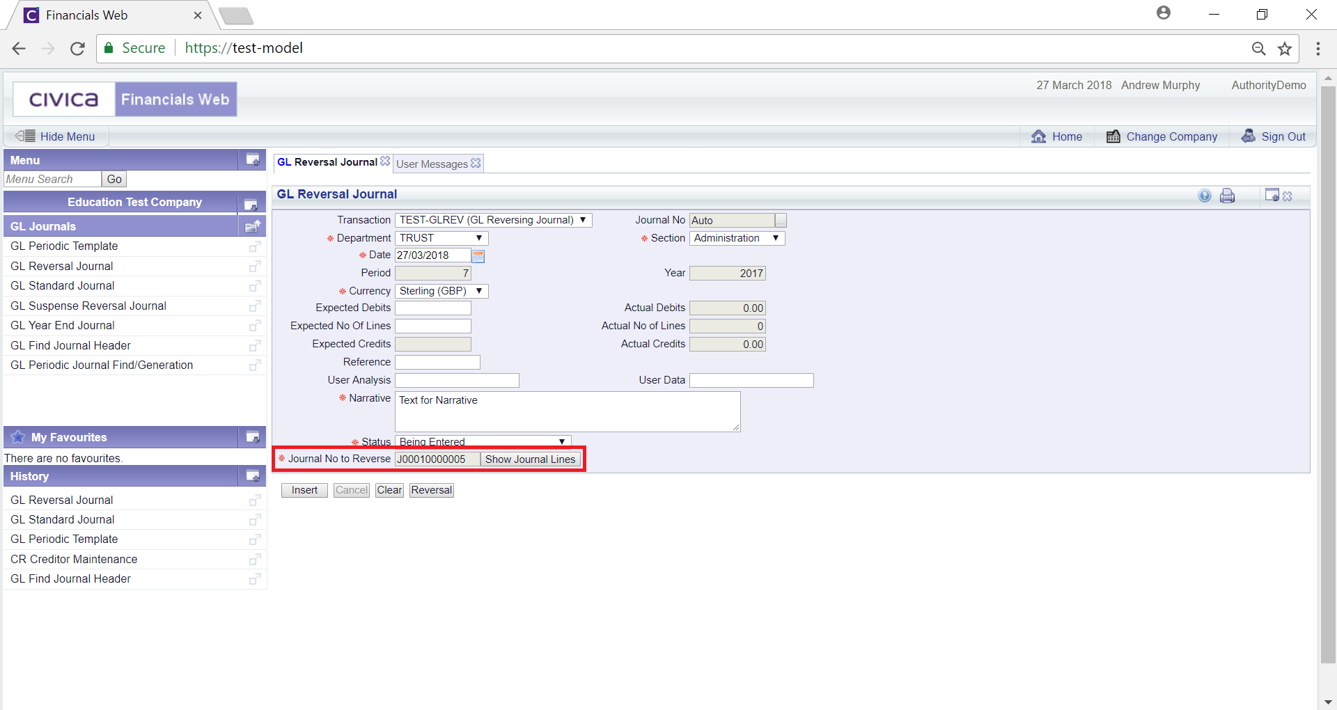Viewport: 1337px width, 710px height.
Task: Click into the Narrative text area
Action: click(568, 412)
